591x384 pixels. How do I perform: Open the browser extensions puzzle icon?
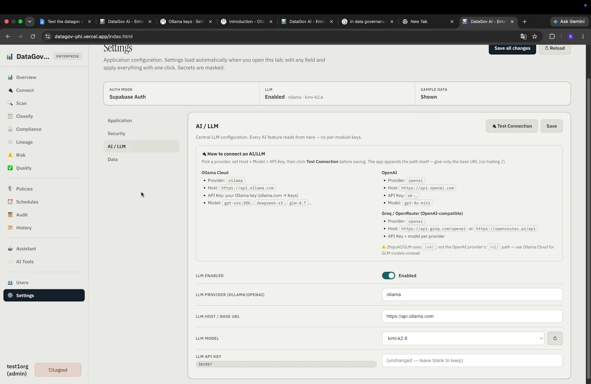[552, 36]
